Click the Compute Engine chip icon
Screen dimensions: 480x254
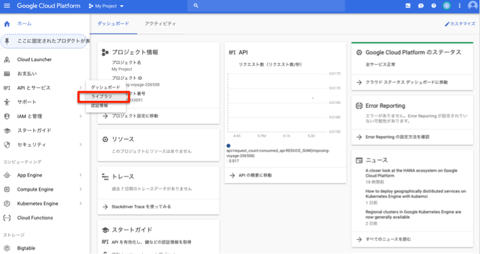[7, 190]
